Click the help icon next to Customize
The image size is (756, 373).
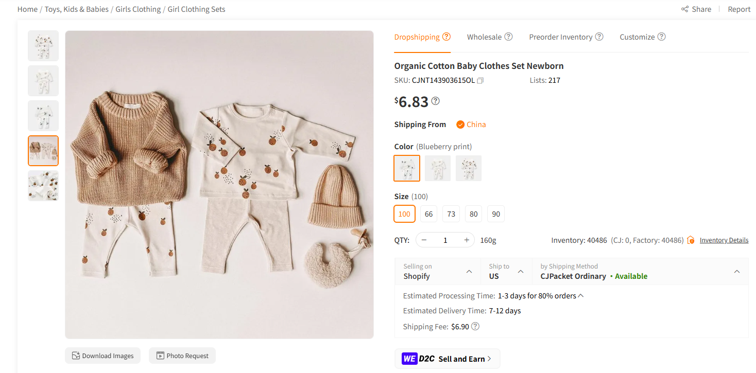662,37
